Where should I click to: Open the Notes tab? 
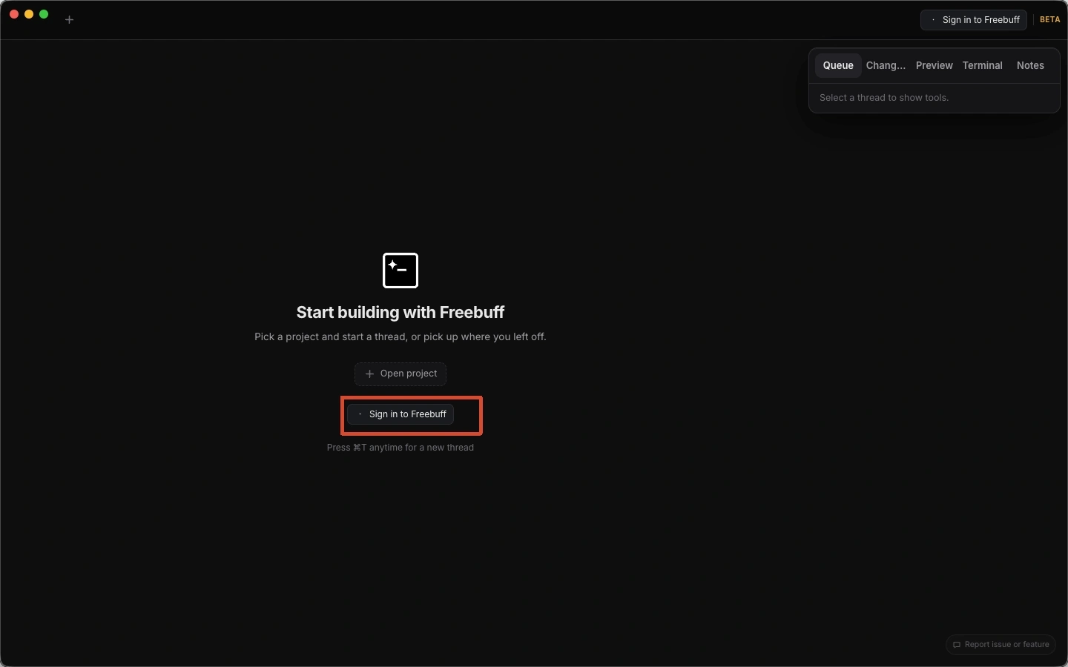click(x=1030, y=66)
